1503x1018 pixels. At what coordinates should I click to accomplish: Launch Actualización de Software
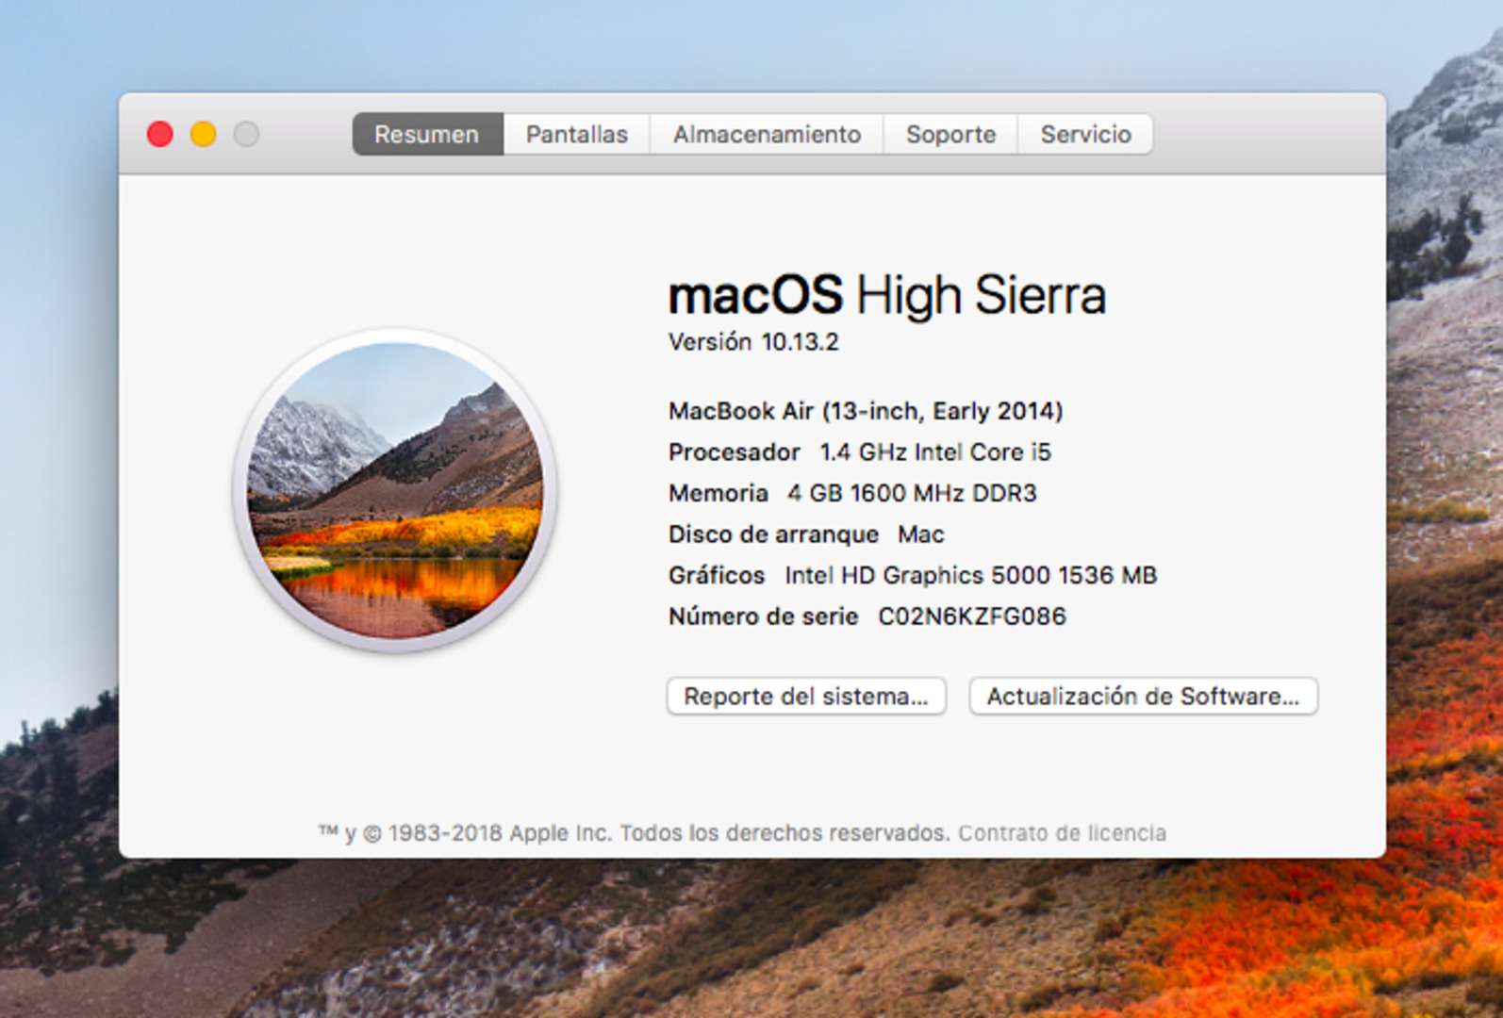(x=1143, y=697)
